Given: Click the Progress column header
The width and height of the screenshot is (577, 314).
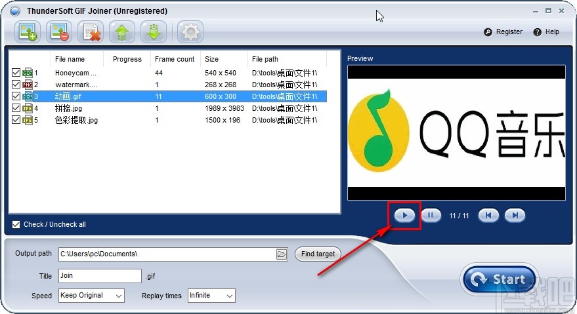Looking at the screenshot, I should [x=127, y=59].
